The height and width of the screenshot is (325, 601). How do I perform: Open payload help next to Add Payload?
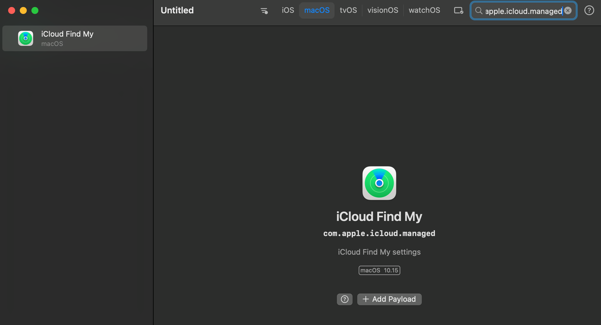(x=344, y=299)
